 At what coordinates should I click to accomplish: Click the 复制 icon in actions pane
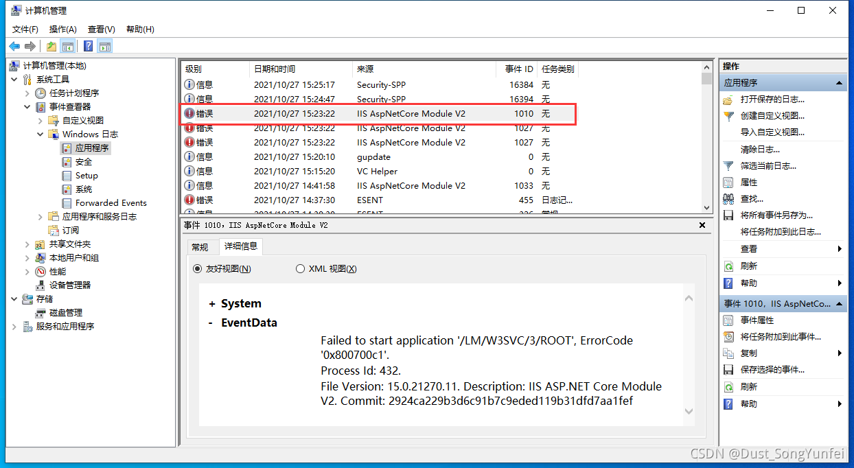[728, 353]
